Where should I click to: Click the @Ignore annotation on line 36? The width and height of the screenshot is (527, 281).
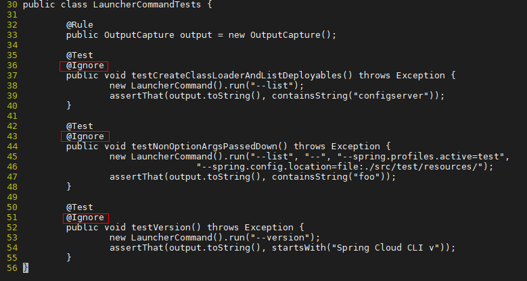pyautogui.click(x=85, y=66)
